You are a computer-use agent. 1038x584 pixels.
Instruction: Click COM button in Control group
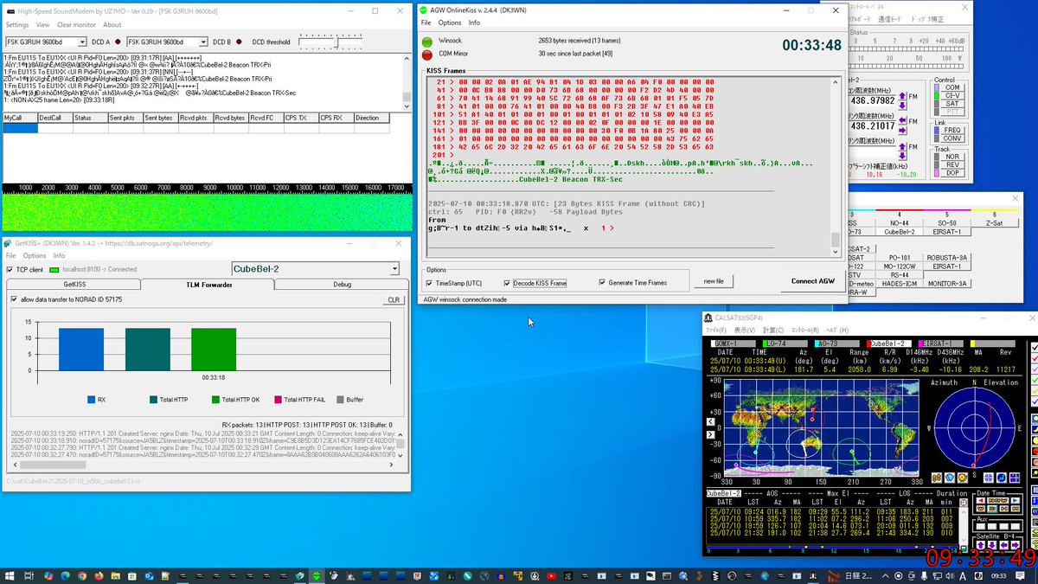[952, 87]
